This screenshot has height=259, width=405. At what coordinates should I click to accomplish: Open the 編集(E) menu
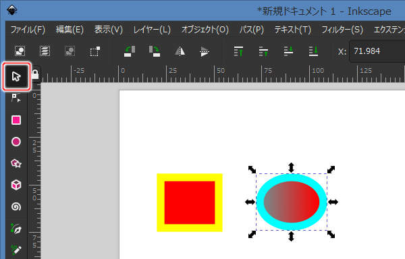point(70,30)
